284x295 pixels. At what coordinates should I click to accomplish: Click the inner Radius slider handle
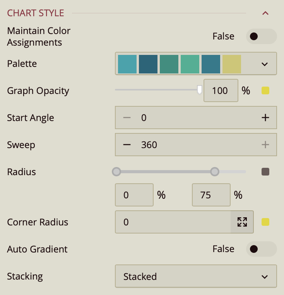tap(116, 172)
